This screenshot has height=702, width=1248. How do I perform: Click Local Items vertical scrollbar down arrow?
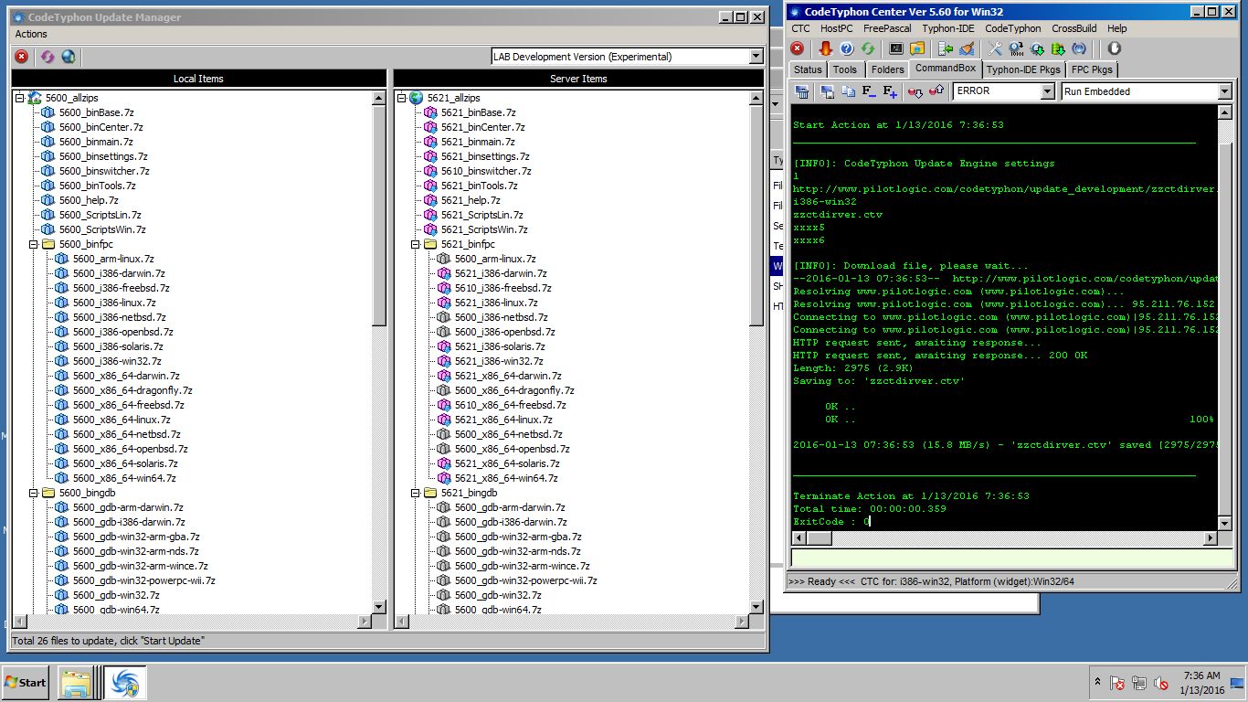[x=379, y=607]
